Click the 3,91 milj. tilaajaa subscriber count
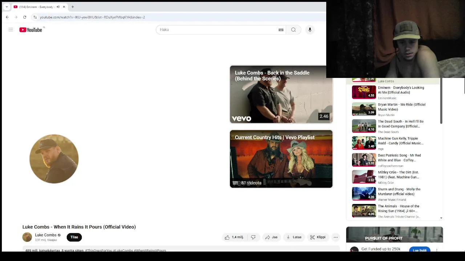The width and height of the screenshot is (465, 261). click(46, 240)
